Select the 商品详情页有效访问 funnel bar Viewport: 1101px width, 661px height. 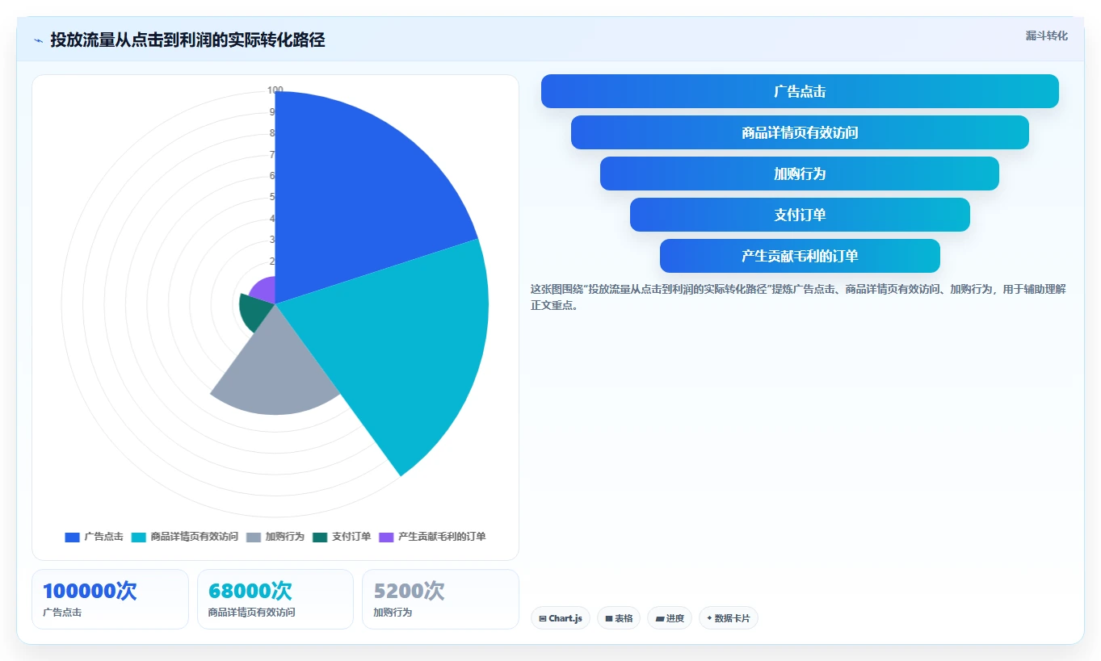[800, 132]
